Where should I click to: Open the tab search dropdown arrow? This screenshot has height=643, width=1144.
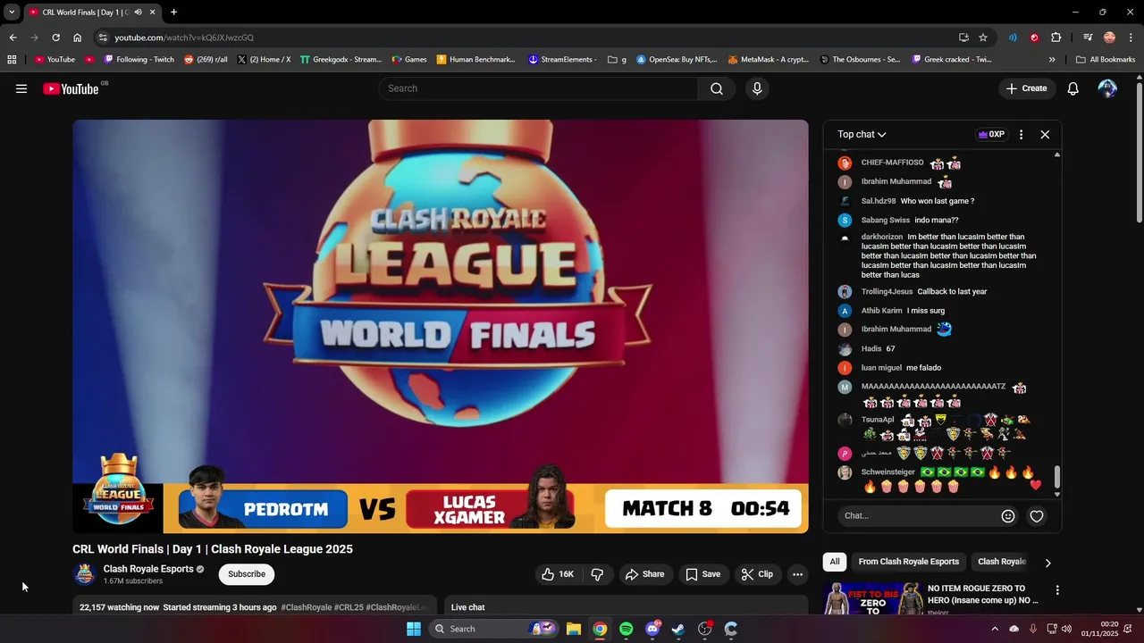click(12, 13)
